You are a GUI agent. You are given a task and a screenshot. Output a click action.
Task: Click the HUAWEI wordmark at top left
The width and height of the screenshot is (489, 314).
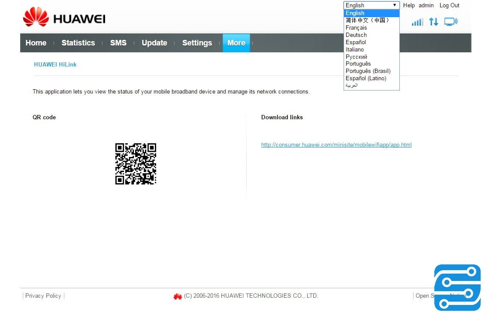[x=80, y=18]
